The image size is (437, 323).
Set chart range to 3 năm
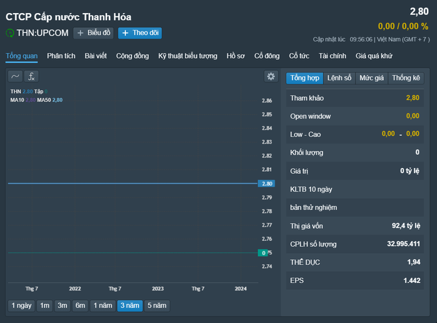130,306
